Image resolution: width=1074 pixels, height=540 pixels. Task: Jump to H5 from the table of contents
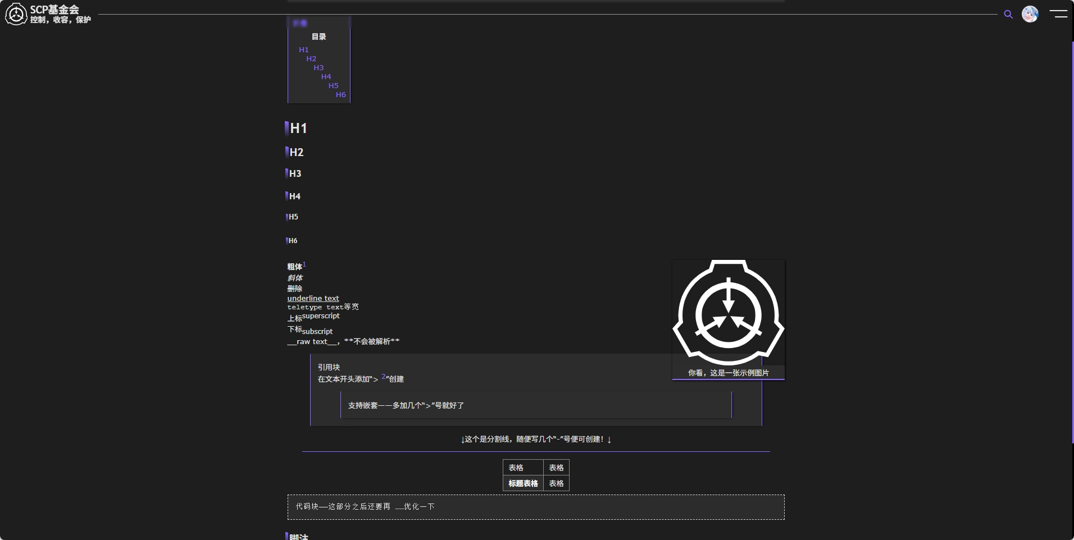(333, 85)
